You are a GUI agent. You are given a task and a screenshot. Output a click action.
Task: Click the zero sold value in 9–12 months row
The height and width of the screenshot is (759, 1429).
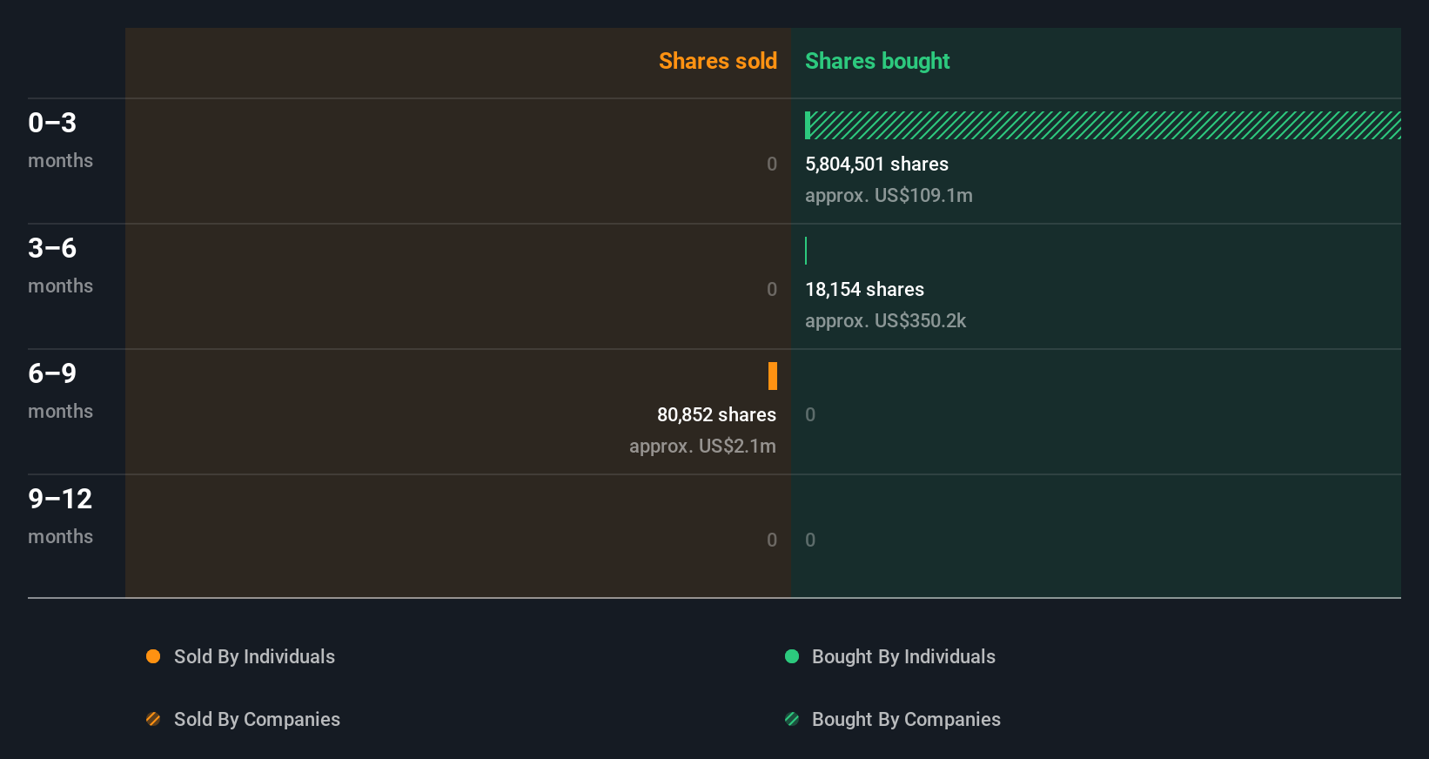772,540
